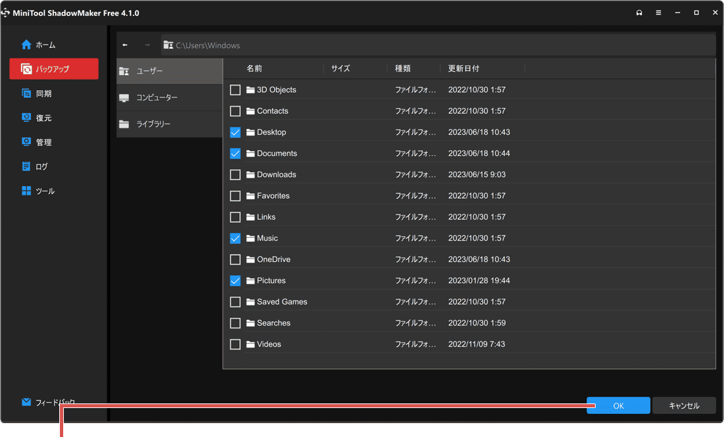Viewport: 724px width, 437px height.
Task: Click キャンセル to cancel the dialog
Action: pos(685,405)
